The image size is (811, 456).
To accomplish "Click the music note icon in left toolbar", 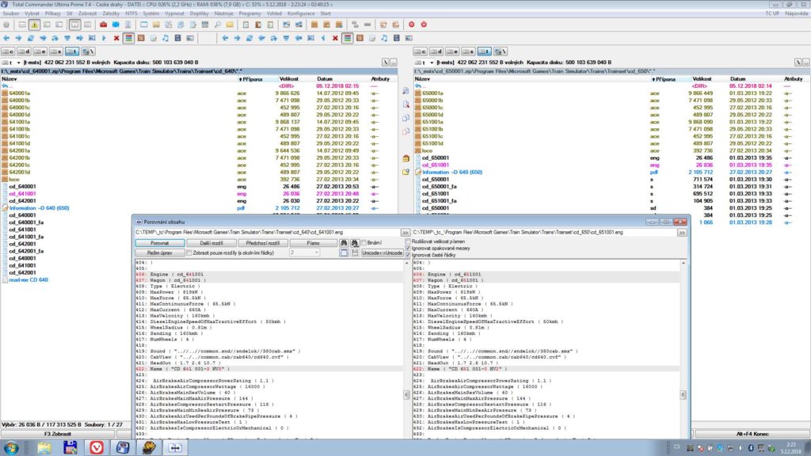I will point(164,38).
